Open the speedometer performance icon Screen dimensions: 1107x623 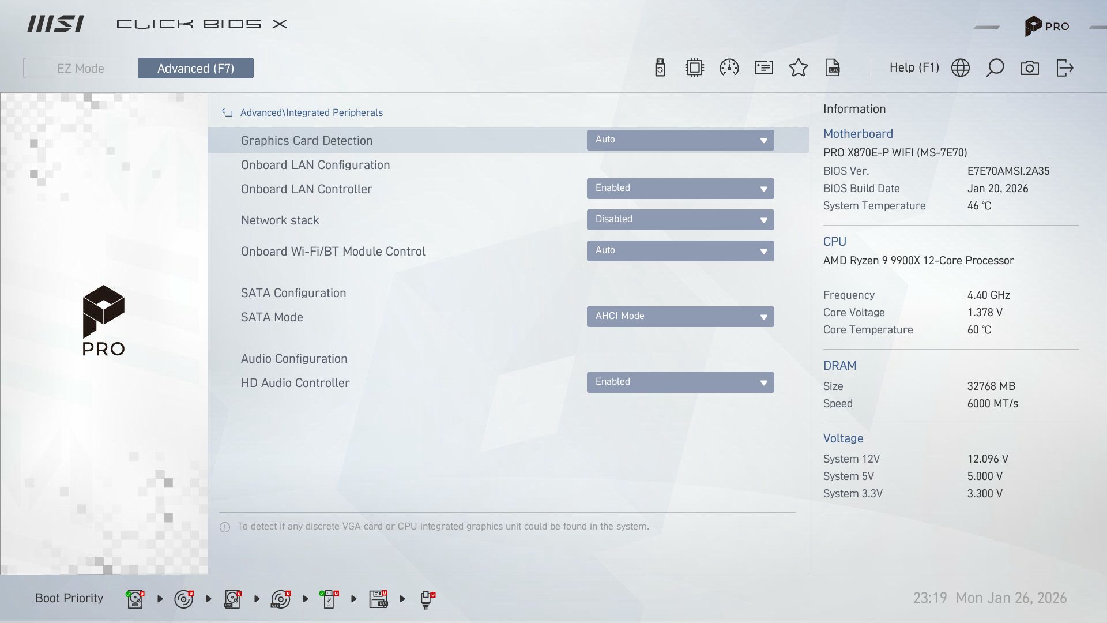pos(729,68)
